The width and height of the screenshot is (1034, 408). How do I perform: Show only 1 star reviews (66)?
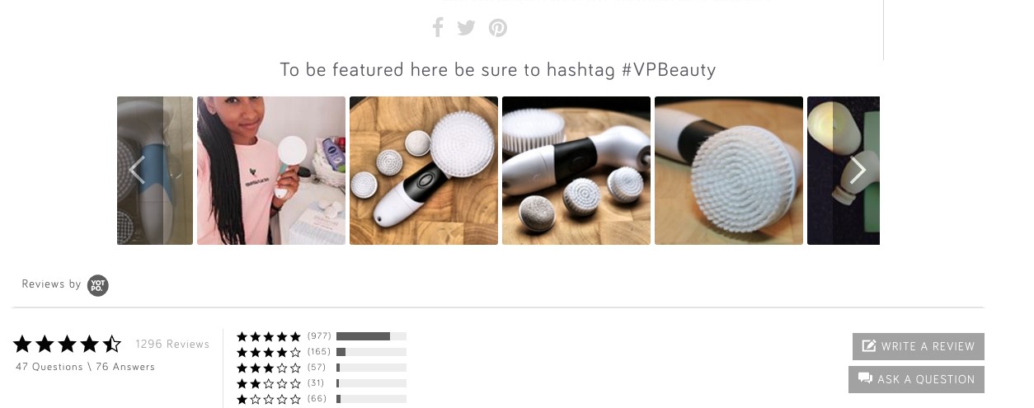tap(322, 399)
